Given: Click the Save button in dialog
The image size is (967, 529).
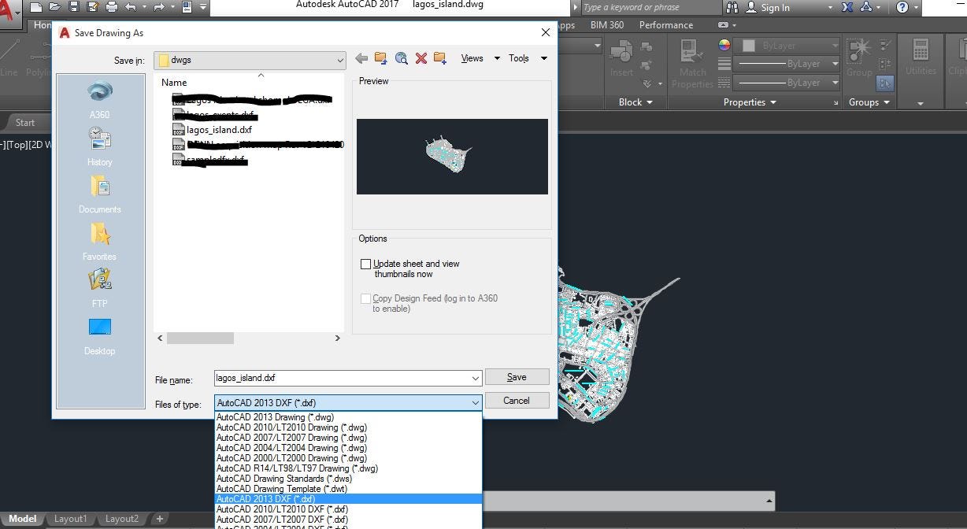Looking at the screenshot, I should (x=517, y=377).
